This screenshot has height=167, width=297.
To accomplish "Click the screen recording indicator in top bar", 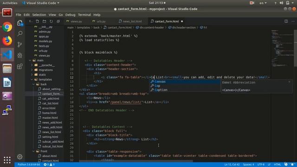I will (x=252, y=3).
